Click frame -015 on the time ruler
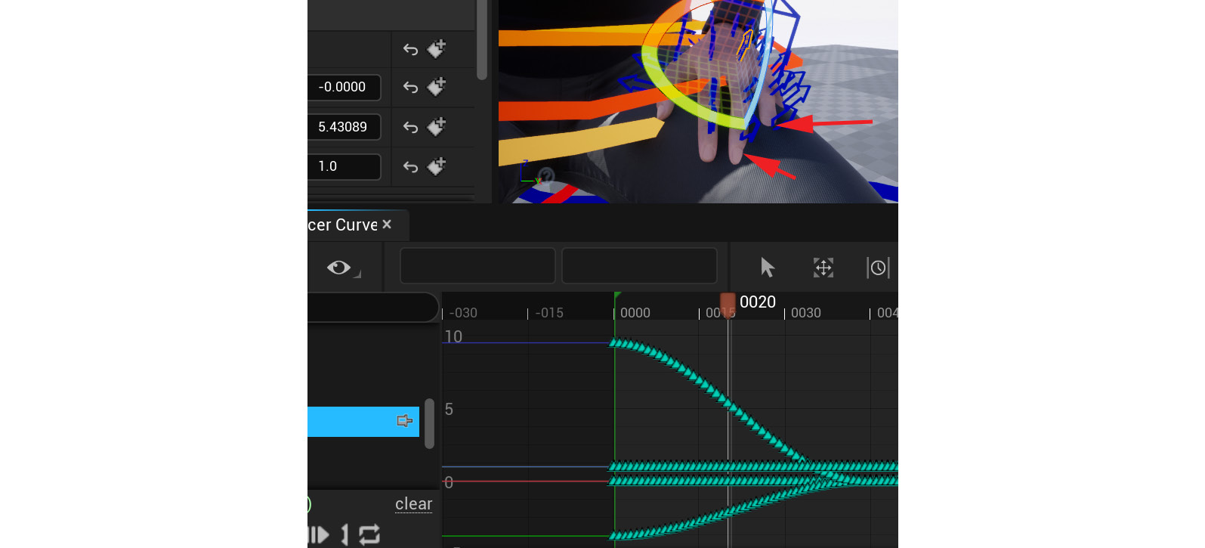1205x548 pixels. (x=549, y=313)
